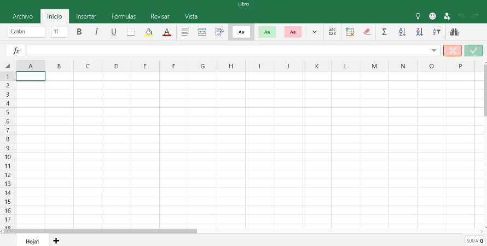Screen dimensions: 487x246
Task: Cancel entry with red X button
Action: [453, 50]
